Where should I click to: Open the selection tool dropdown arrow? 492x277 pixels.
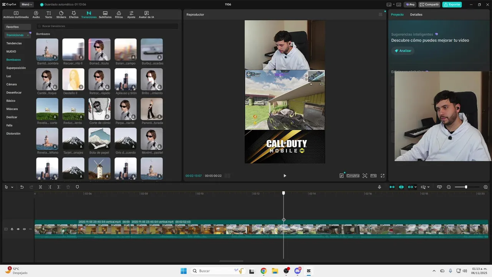tap(12, 187)
